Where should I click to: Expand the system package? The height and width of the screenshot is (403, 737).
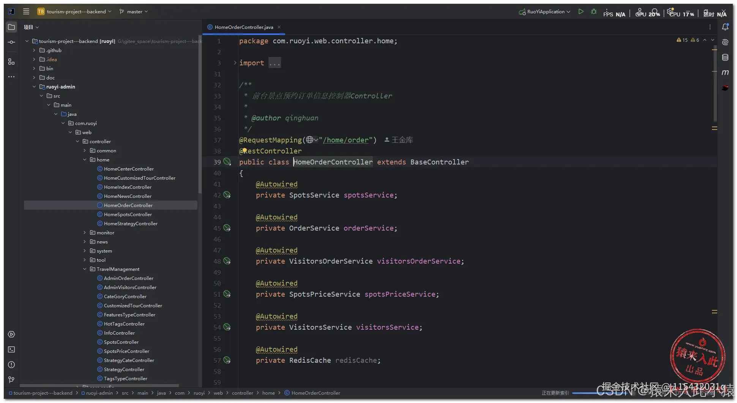coord(85,251)
